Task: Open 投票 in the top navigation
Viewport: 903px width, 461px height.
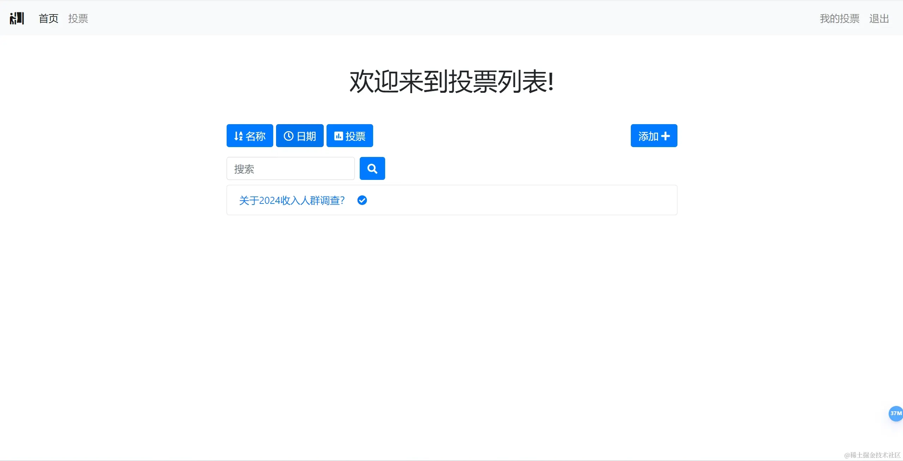Action: (x=78, y=18)
